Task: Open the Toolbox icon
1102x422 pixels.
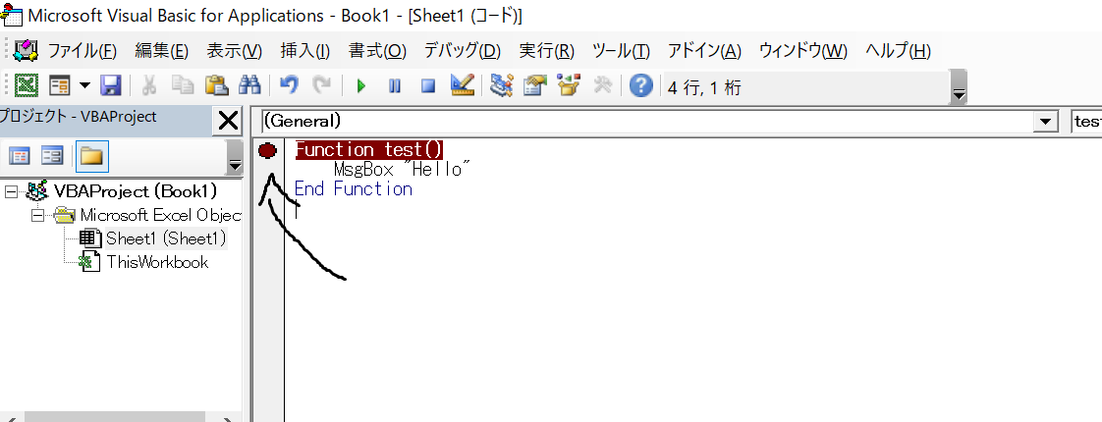Action: (603, 86)
